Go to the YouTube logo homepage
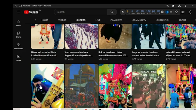196x110 pixels. click(31, 12)
